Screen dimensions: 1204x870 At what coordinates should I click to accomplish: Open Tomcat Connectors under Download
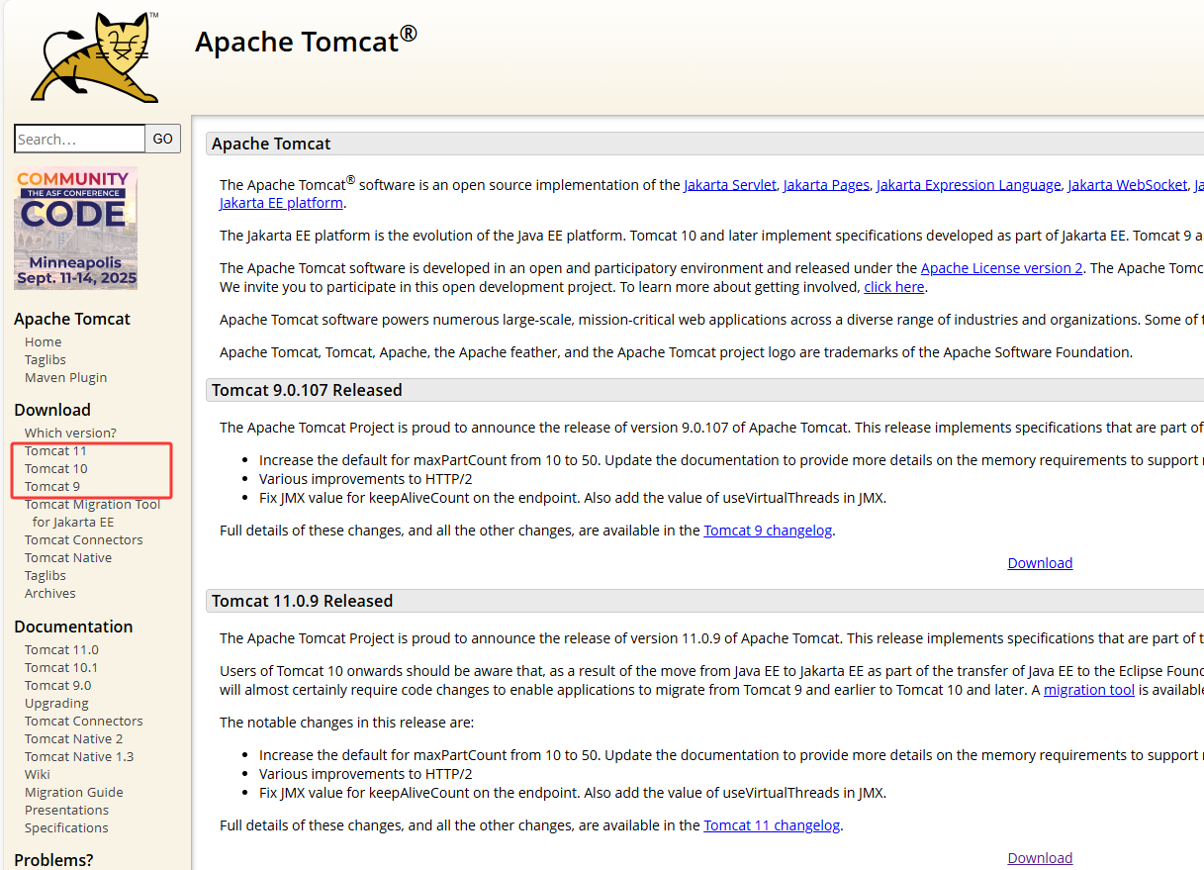(83, 539)
